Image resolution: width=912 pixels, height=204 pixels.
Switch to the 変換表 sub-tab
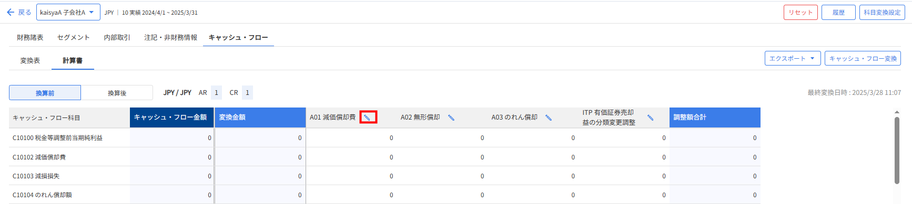30,60
